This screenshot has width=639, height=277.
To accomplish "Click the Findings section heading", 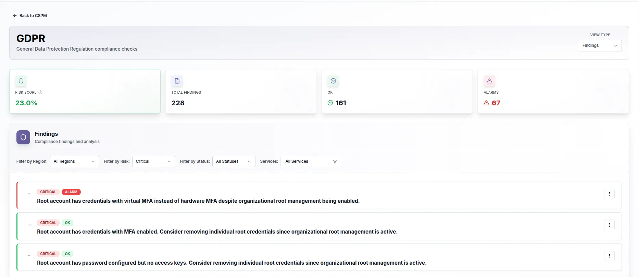I will point(46,134).
